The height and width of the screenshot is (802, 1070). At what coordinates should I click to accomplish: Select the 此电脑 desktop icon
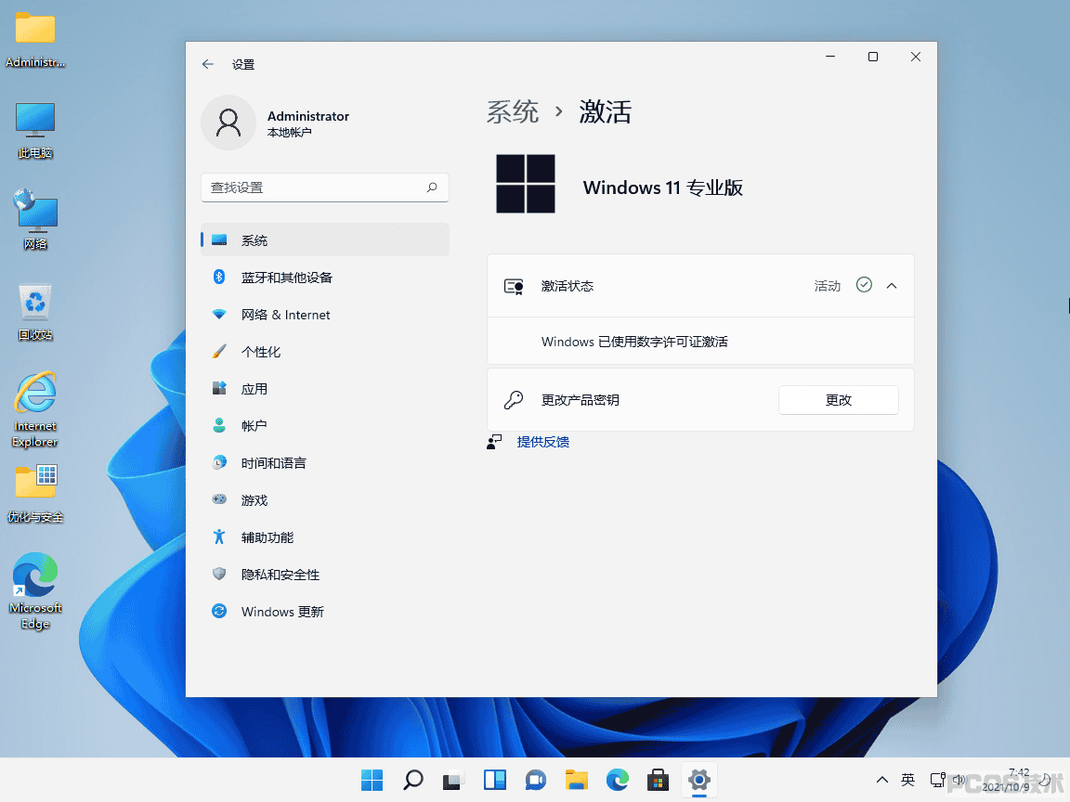click(x=34, y=131)
